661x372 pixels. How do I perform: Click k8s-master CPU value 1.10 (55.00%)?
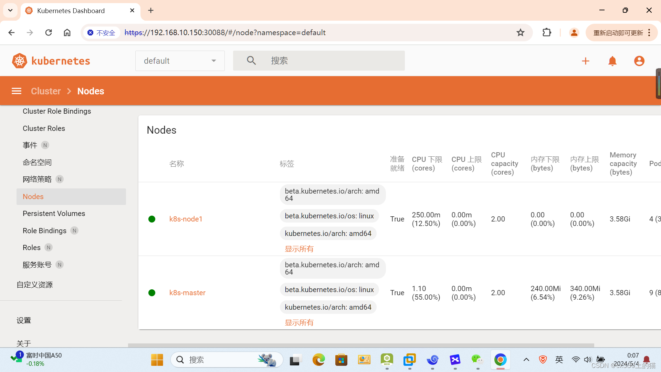pos(426,293)
